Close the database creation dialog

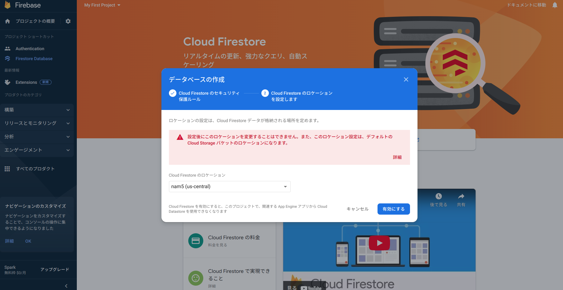click(406, 79)
